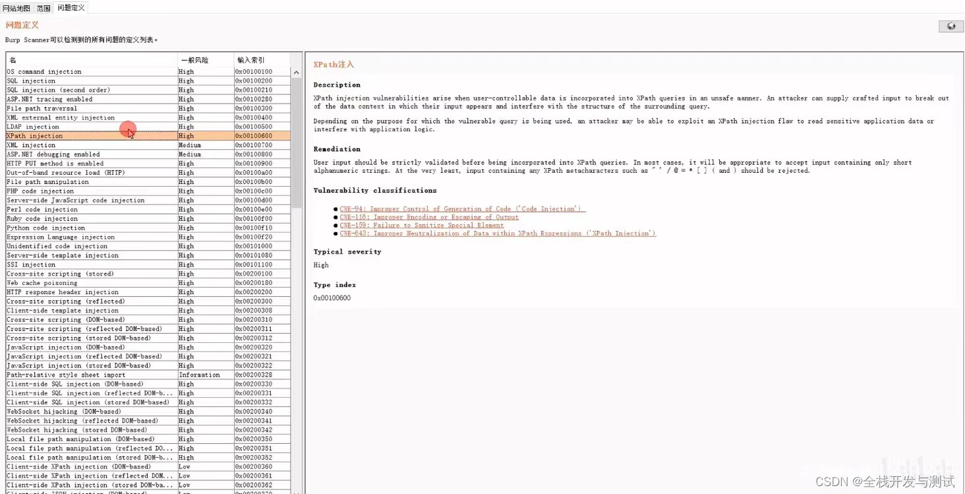Select the Server-side template injection row

pyautogui.click(x=148, y=256)
